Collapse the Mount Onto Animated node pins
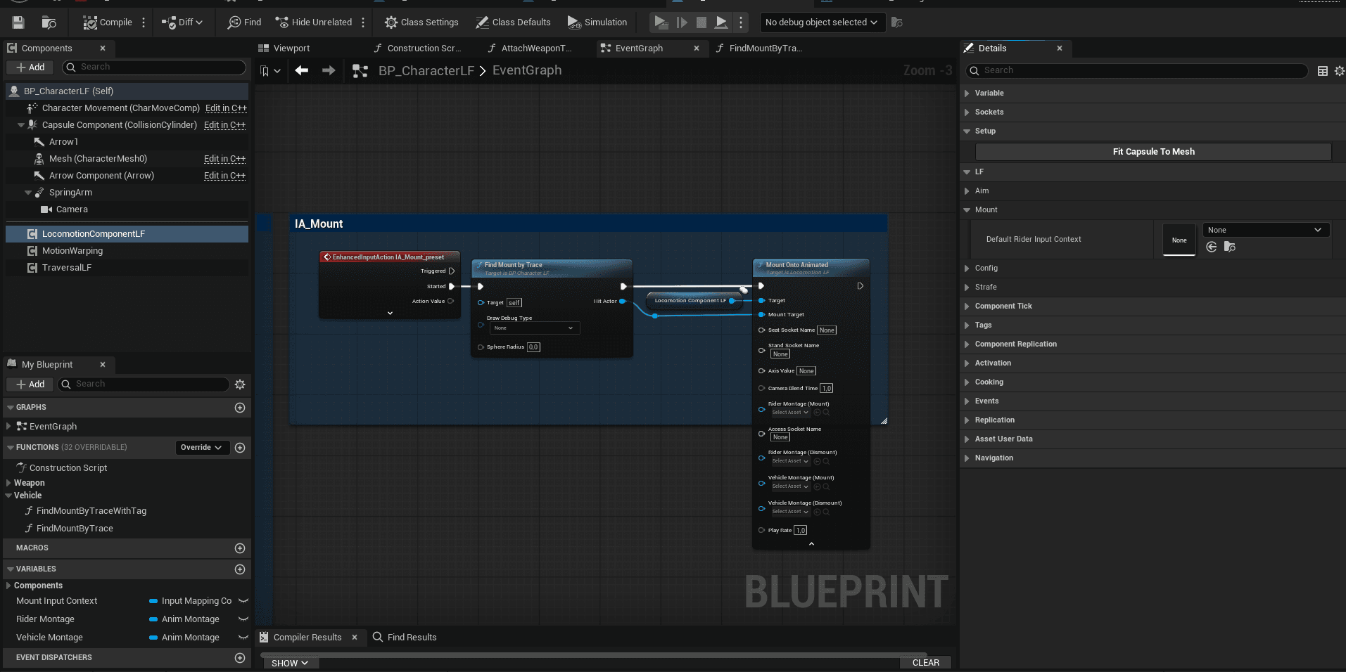The height and width of the screenshot is (672, 1346). coord(811,544)
